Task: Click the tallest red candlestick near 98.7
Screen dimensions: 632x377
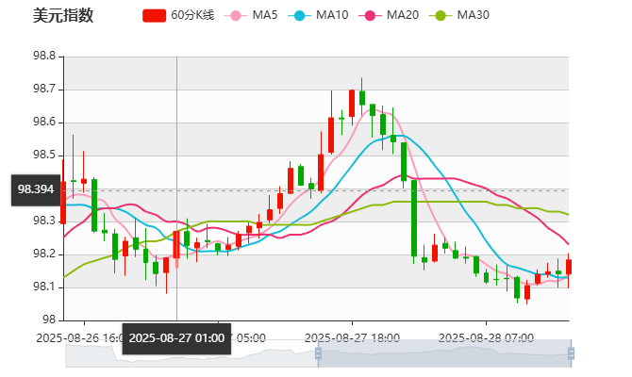Action: pos(352,104)
